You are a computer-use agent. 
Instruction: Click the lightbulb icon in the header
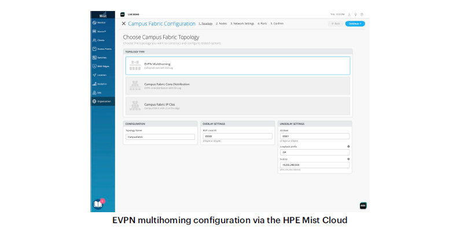[x=356, y=14]
